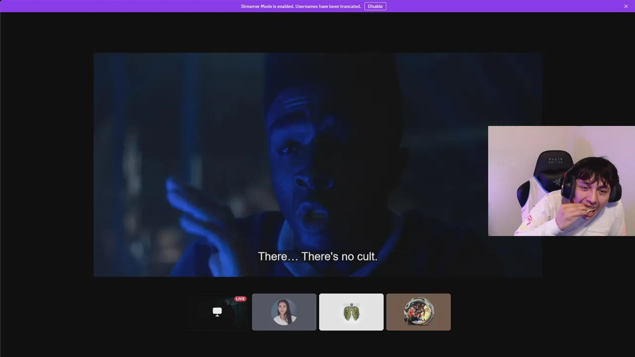The width and height of the screenshot is (635, 357).
Task: Click the screen share monitor icon
Action: tap(217, 311)
